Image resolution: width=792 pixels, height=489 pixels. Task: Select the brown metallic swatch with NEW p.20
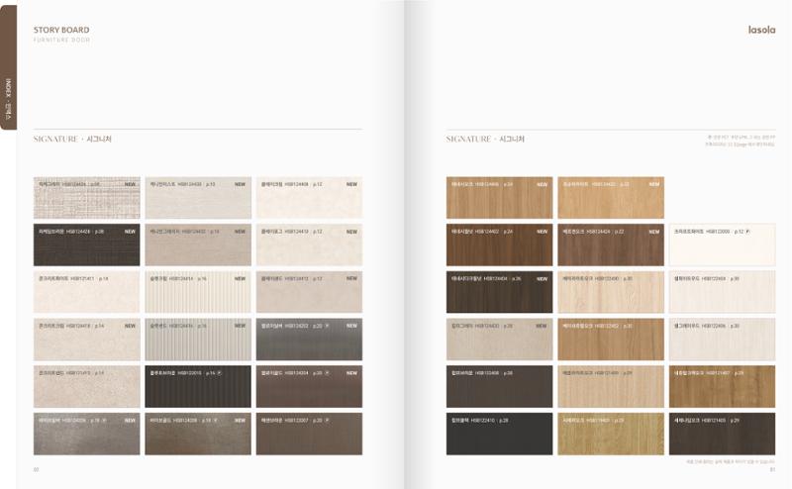(x=309, y=386)
